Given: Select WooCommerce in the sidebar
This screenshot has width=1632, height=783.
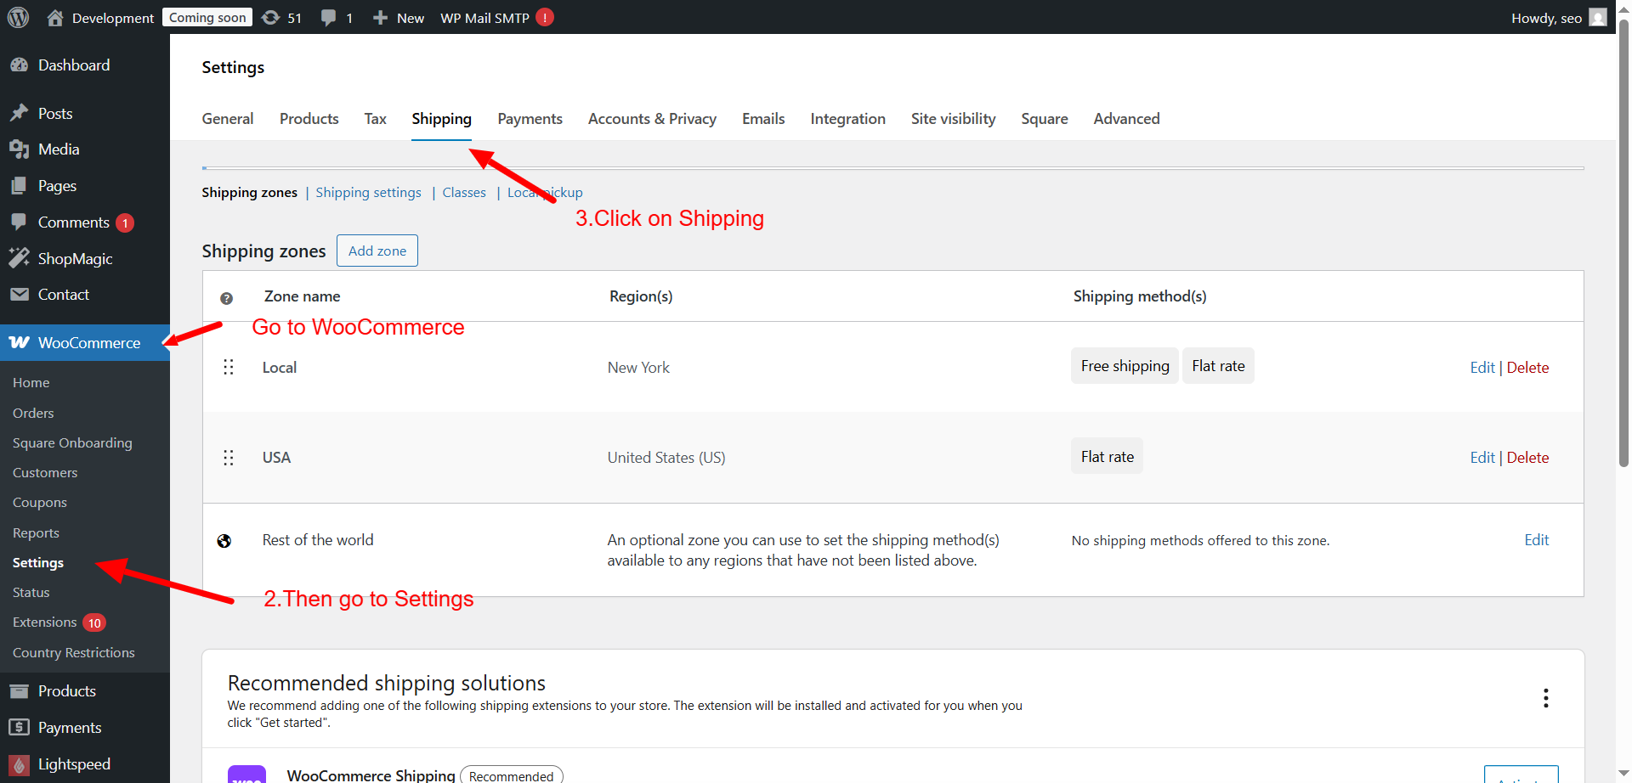Looking at the screenshot, I should [x=85, y=343].
